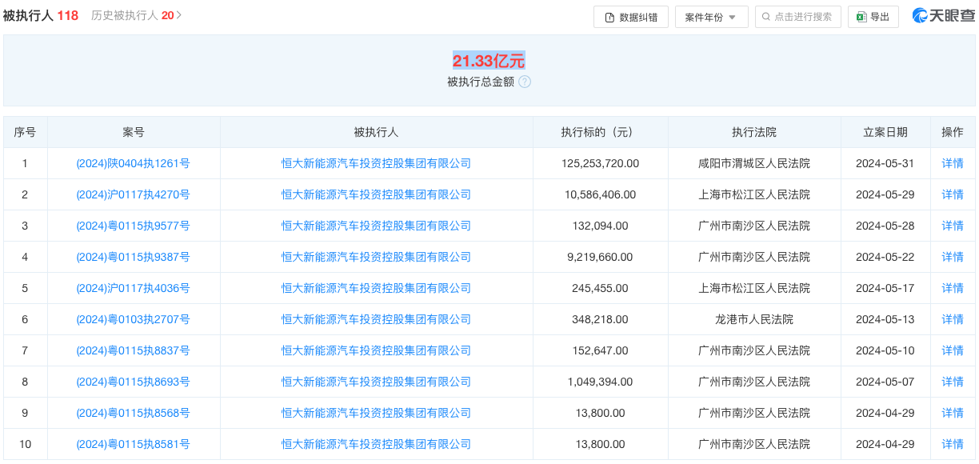Select the 被执行人 118 tab
The height and width of the screenshot is (464, 979).
[x=41, y=15]
